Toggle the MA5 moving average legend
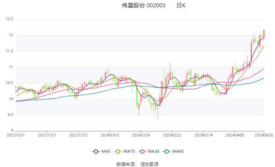 coord(101,151)
